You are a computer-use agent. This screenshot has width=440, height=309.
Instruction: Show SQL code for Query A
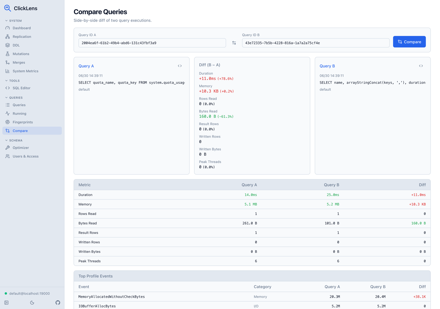[180, 66]
